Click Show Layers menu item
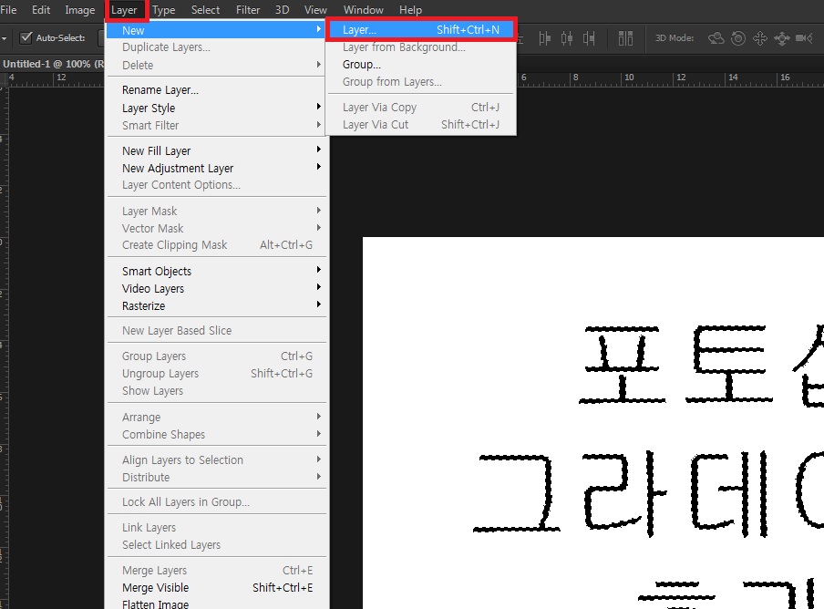The width and height of the screenshot is (824, 609). (x=217, y=391)
